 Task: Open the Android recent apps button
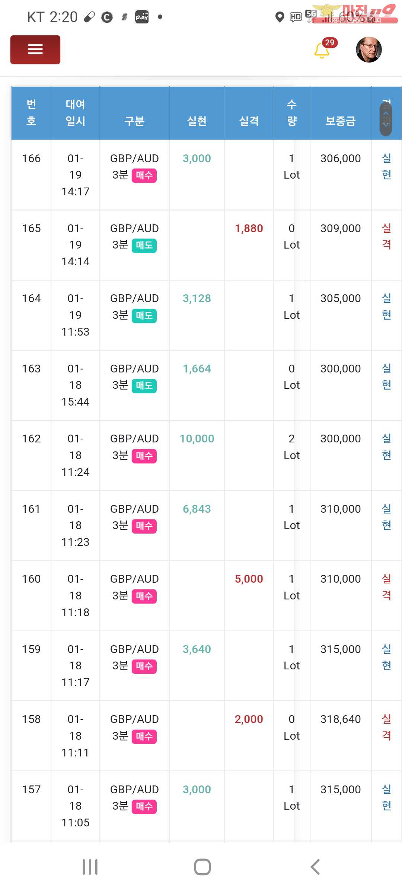[x=90, y=867]
